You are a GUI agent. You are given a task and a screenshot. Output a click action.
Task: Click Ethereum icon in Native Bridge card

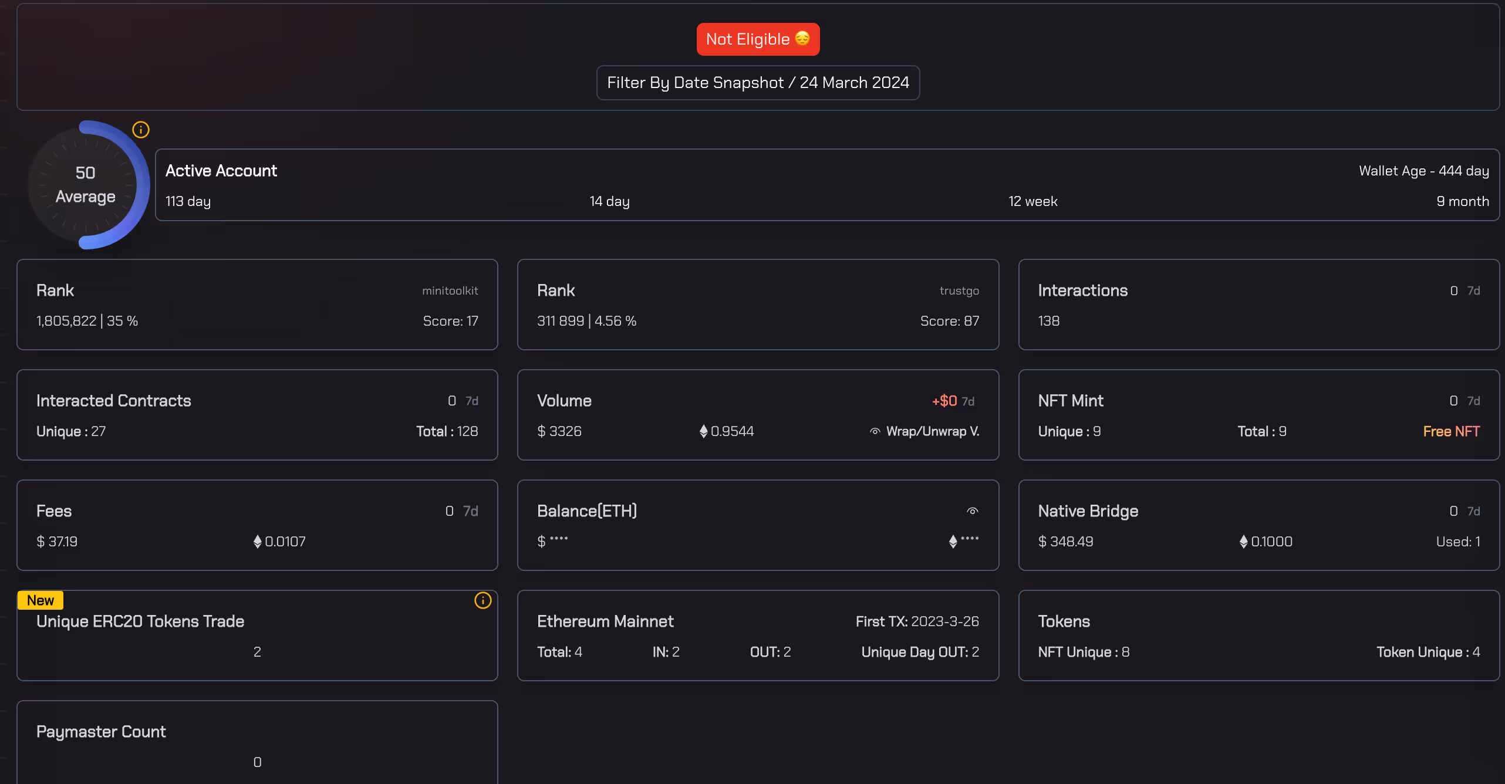click(x=1243, y=542)
